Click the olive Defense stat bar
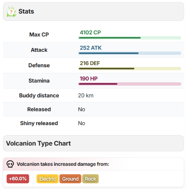This screenshot has width=186, height=189. tap(130, 68)
